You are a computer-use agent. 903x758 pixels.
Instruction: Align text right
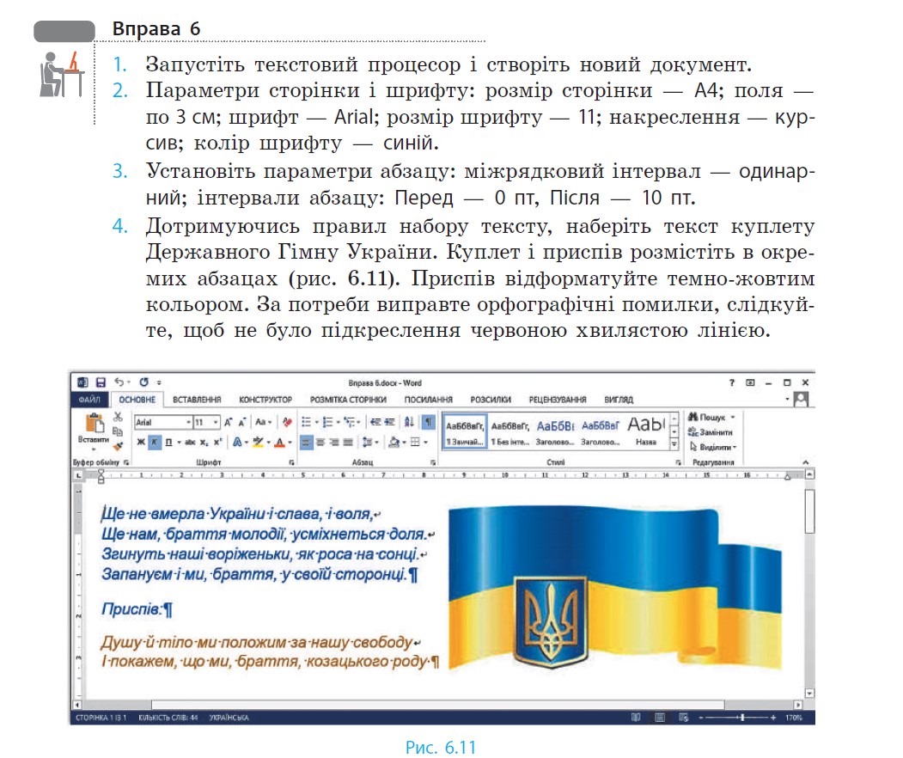point(334,443)
